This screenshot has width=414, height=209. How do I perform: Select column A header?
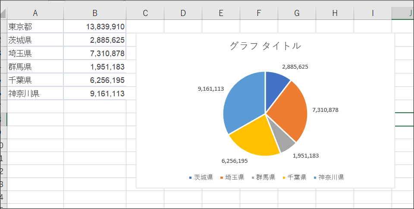coord(35,13)
